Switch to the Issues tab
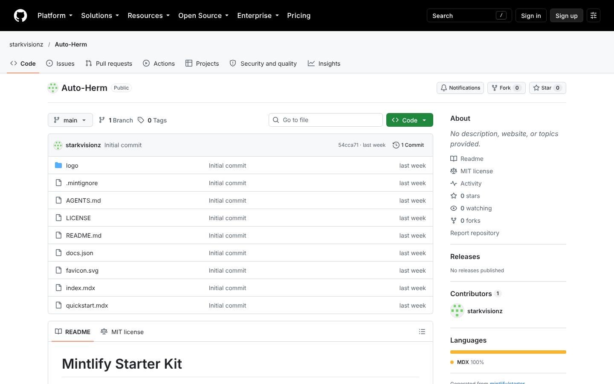This screenshot has height=384, width=614. (61, 63)
